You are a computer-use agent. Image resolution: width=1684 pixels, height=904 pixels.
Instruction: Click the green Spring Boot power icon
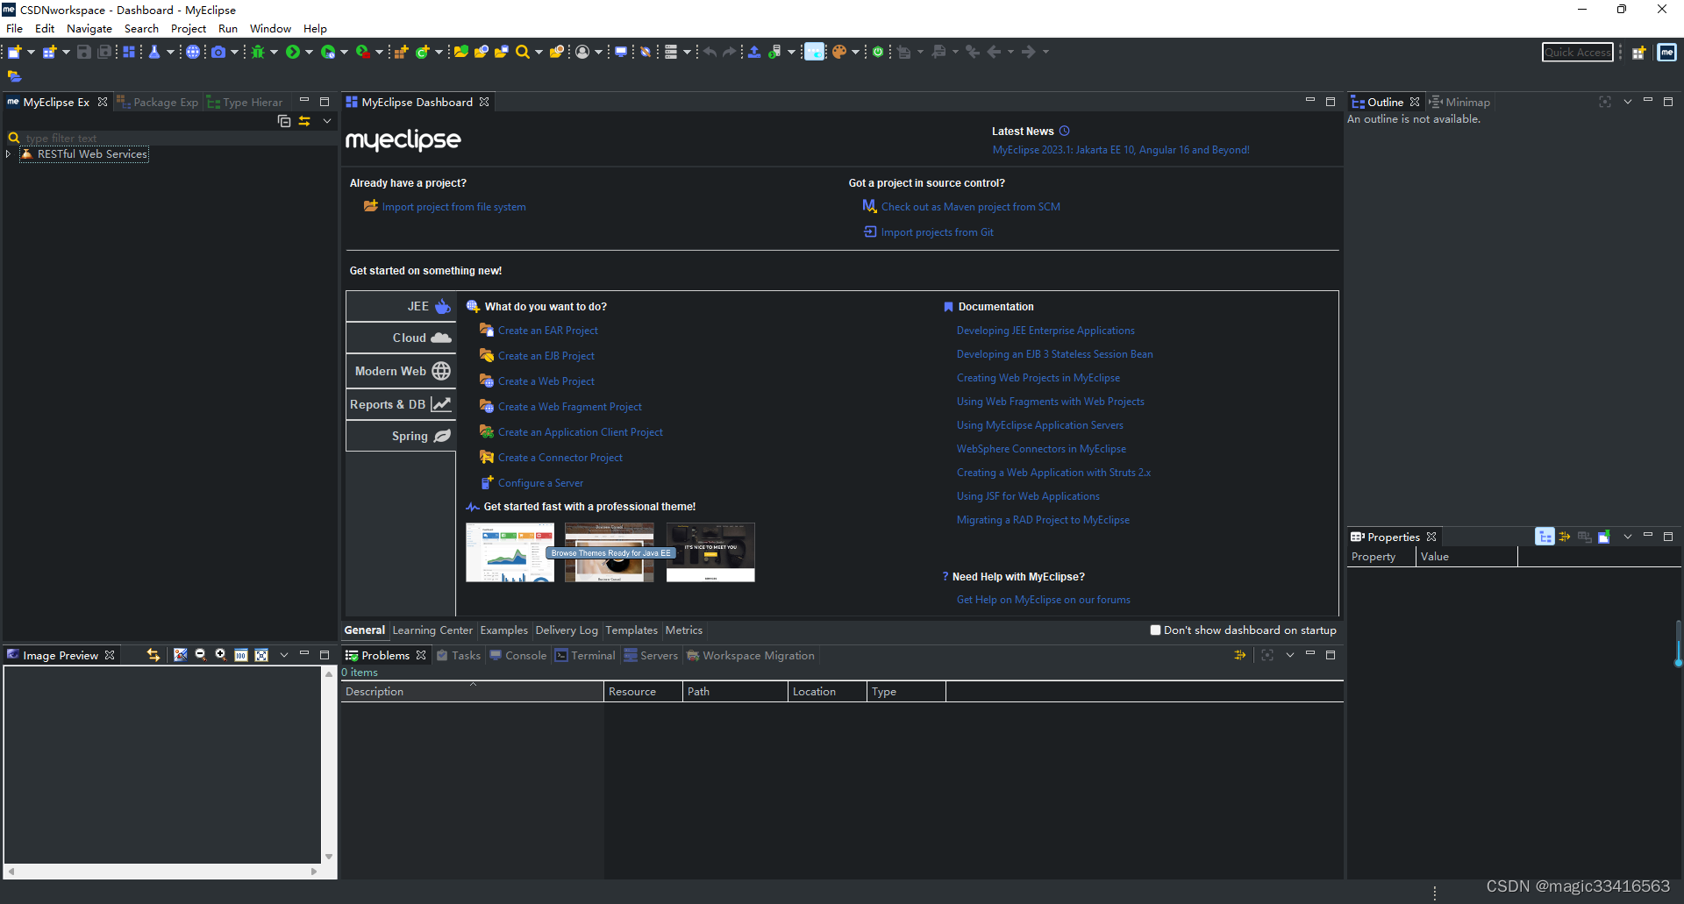click(x=877, y=52)
